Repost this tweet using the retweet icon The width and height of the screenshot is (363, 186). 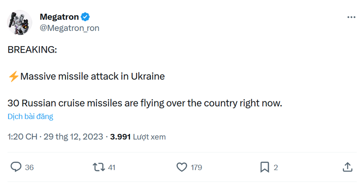(98, 167)
